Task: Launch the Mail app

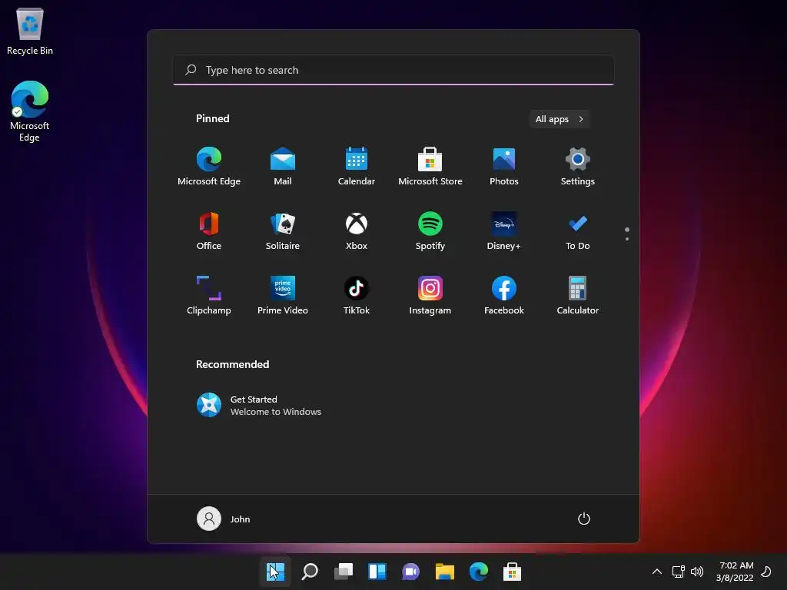Action: 283,166
